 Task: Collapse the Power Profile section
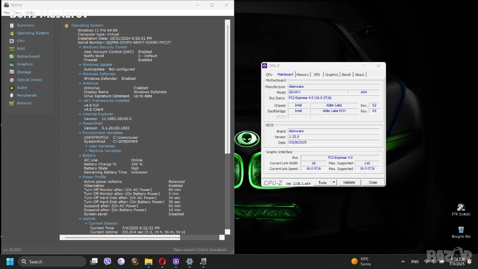[80, 177]
